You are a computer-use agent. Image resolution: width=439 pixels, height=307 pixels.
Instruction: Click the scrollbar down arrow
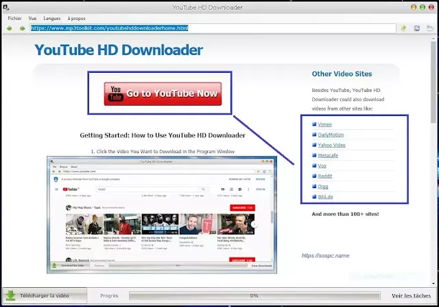click(434, 283)
